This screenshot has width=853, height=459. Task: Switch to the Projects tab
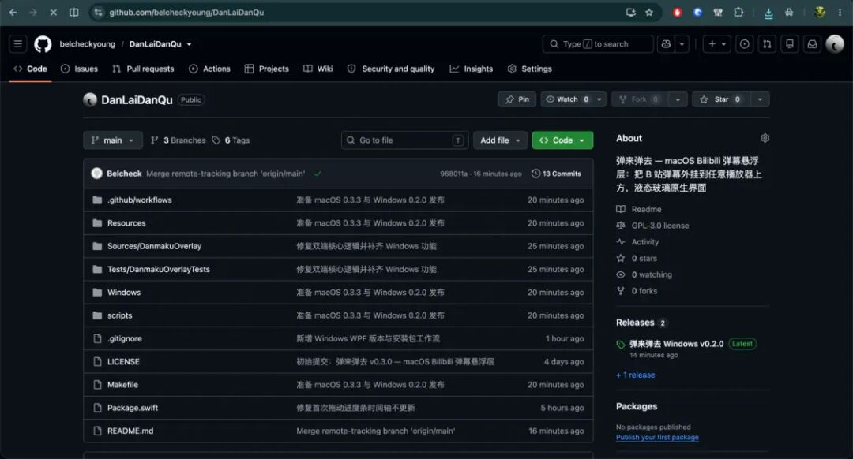tap(267, 69)
